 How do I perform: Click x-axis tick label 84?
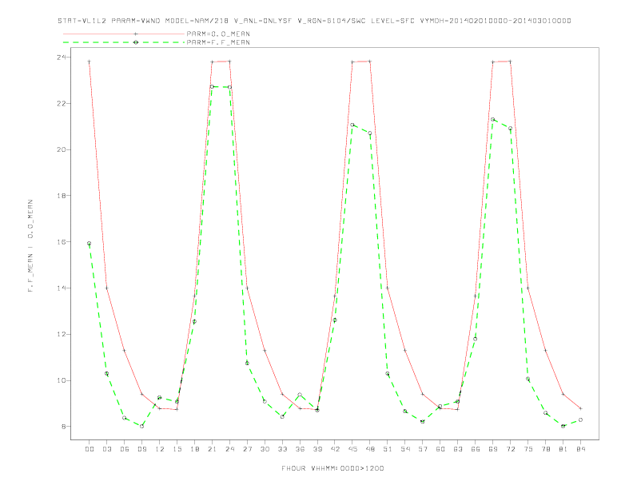tap(580, 449)
